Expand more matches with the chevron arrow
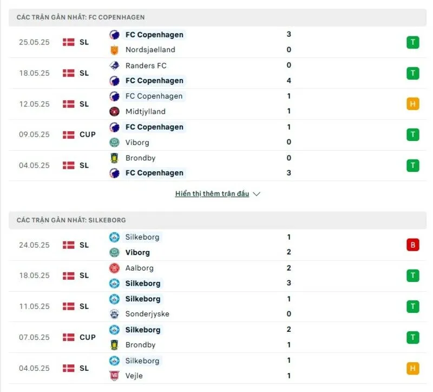This screenshot has width=433, height=392. click(x=256, y=193)
